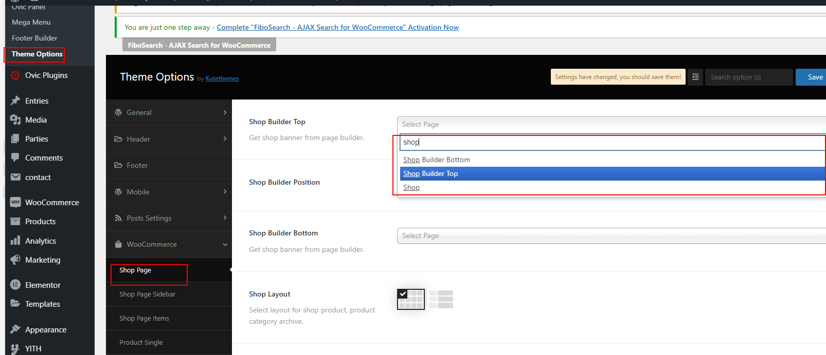This screenshot has width=826, height=355.
Task: Open the Shop Builder Top page dropdown
Action: pyautogui.click(x=612, y=124)
